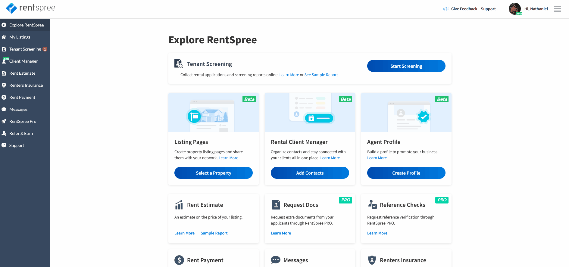The height and width of the screenshot is (267, 569).
Task: Click Learn More in Tenant Screening card
Action: pyautogui.click(x=289, y=75)
